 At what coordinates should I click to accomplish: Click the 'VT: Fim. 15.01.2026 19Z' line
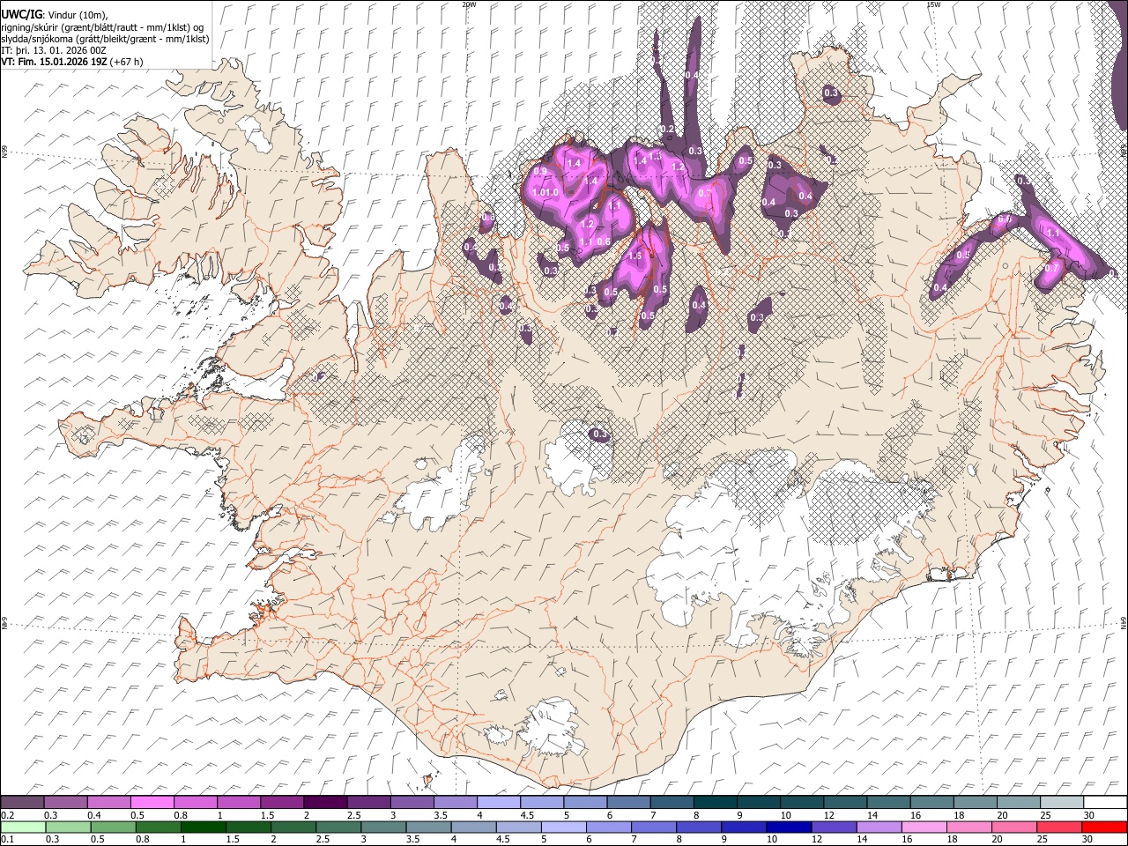pos(55,62)
